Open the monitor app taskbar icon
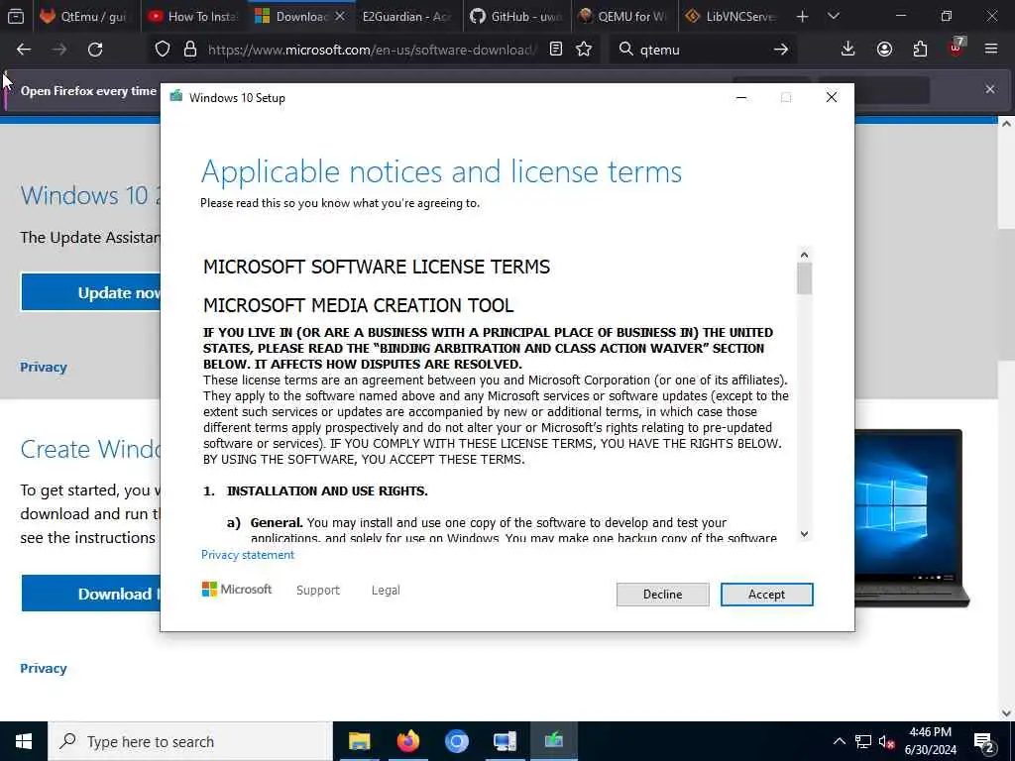1015x761 pixels. 505,741
